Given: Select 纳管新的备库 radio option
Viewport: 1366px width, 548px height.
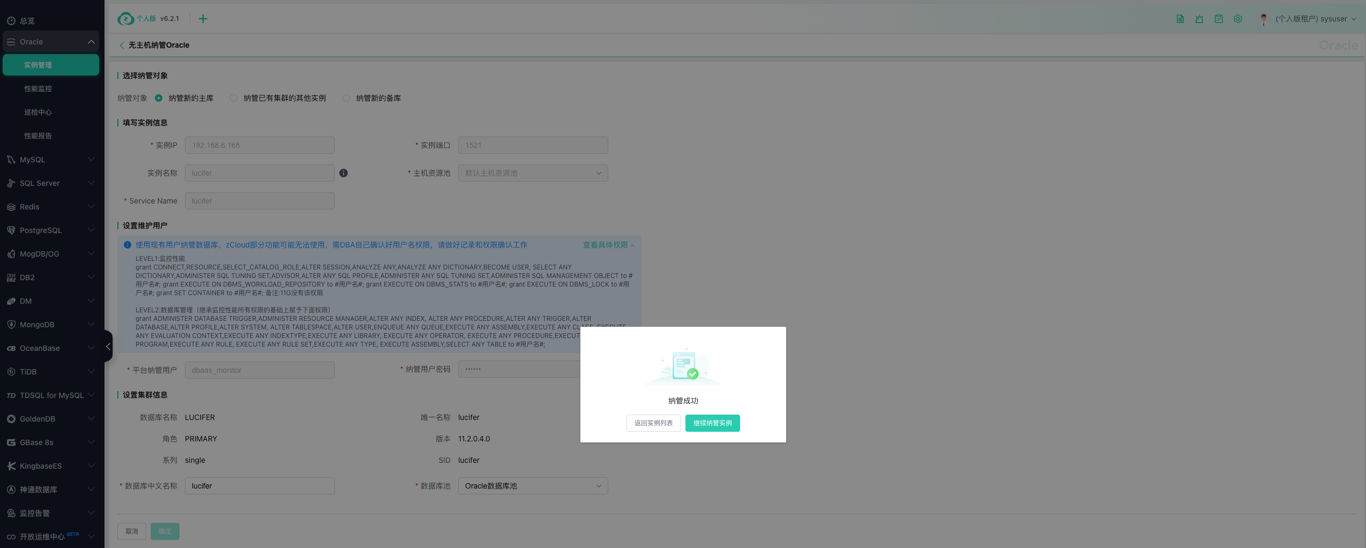Looking at the screenshot, I should pyautogui.click(x=346, y=98).
